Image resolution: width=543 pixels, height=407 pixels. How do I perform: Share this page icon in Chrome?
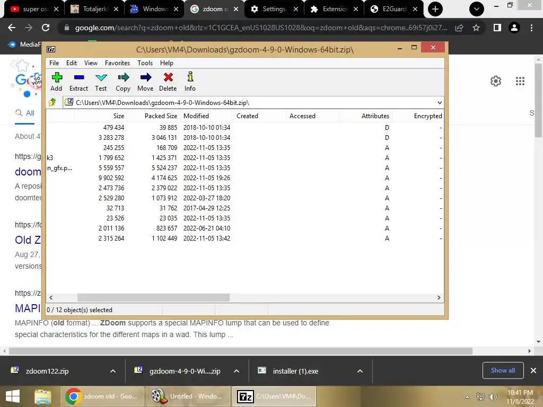459,28
